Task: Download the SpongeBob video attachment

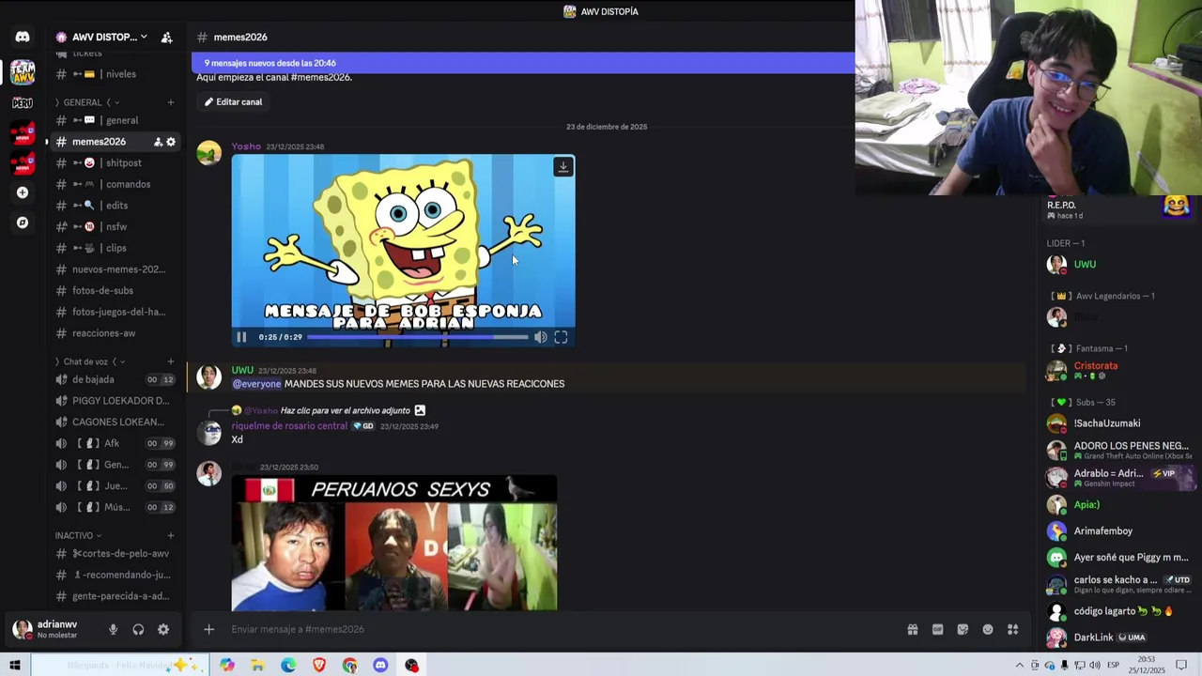Action: click(x=563, y=167)
